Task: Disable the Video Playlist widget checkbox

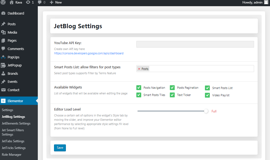Action: (x=207, y=95)
